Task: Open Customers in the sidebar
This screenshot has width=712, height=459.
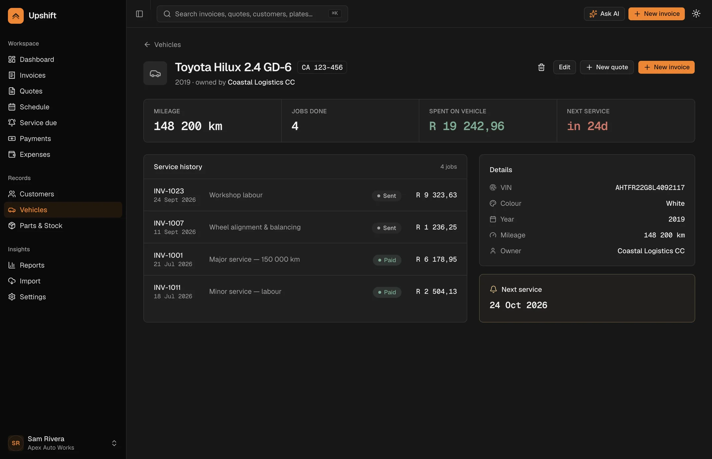Action: 63,194
